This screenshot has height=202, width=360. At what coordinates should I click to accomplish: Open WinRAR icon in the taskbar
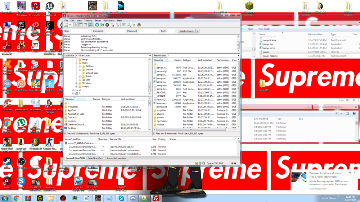[x=28, y=198]
